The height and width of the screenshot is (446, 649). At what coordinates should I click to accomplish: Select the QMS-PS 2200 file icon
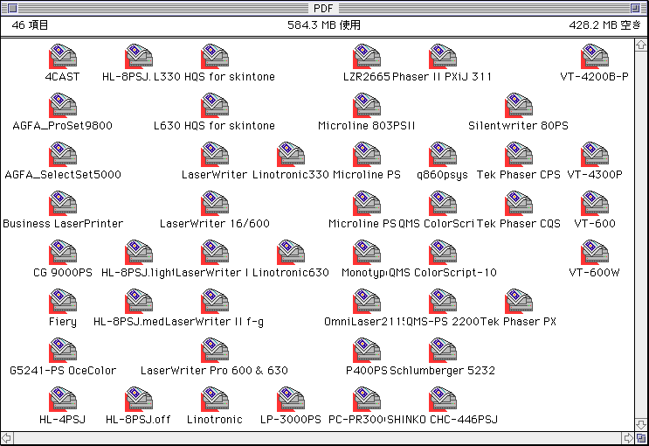click(x=443, y=301)
